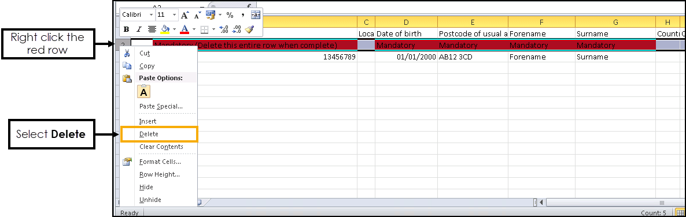
Task: Apply the red font color swatch
Action: pyautogui.click(x=185, y=29)
